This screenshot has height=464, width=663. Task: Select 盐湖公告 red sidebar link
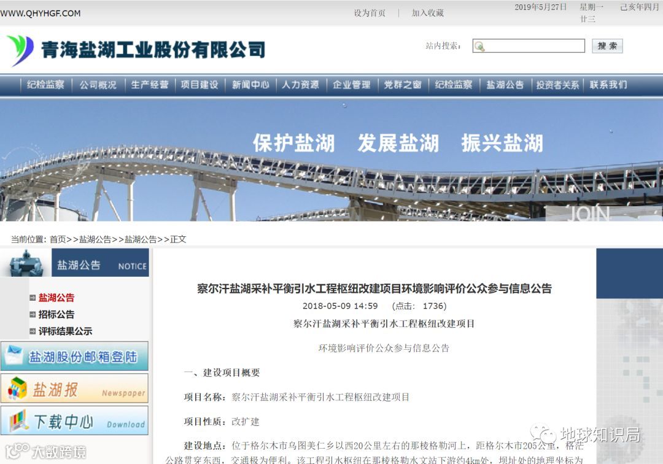(56, 298)
